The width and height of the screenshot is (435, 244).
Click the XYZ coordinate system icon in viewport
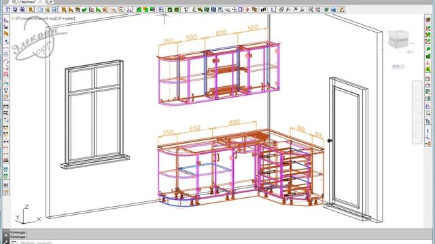coord(27,215)
